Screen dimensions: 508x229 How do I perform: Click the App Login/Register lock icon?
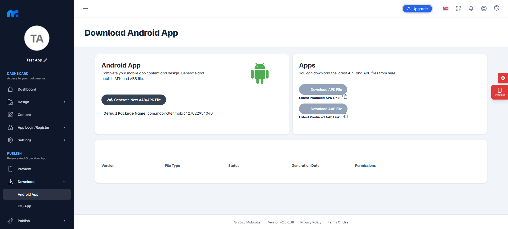[x=10, y=127]
